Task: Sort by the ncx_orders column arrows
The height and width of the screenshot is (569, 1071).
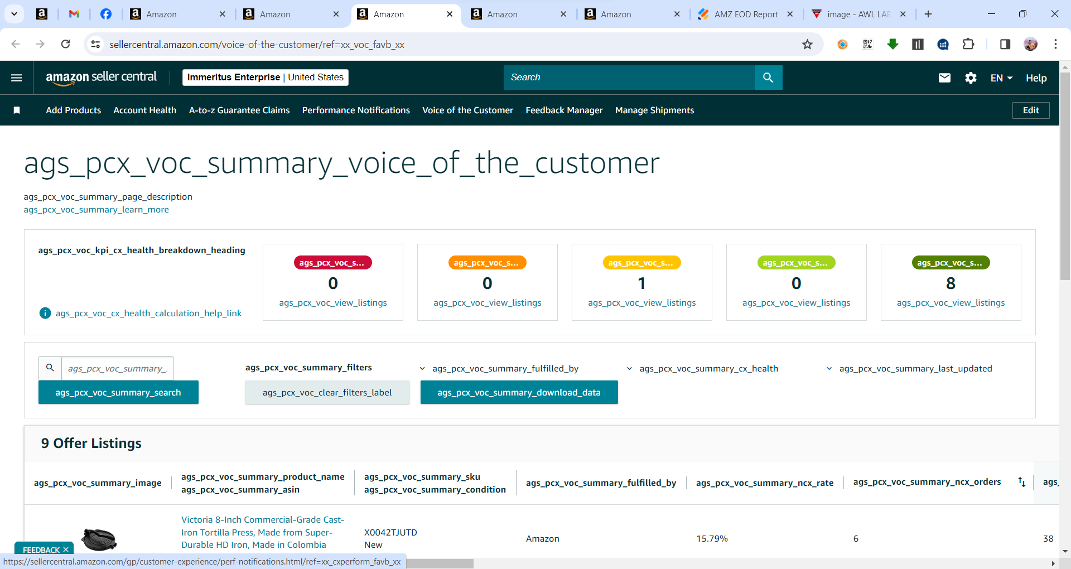Action: [x=1022, y=482]
